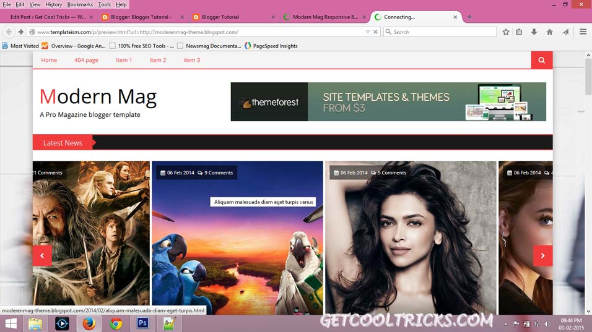
Task: Open the Help menu
Action: point(121,4)
